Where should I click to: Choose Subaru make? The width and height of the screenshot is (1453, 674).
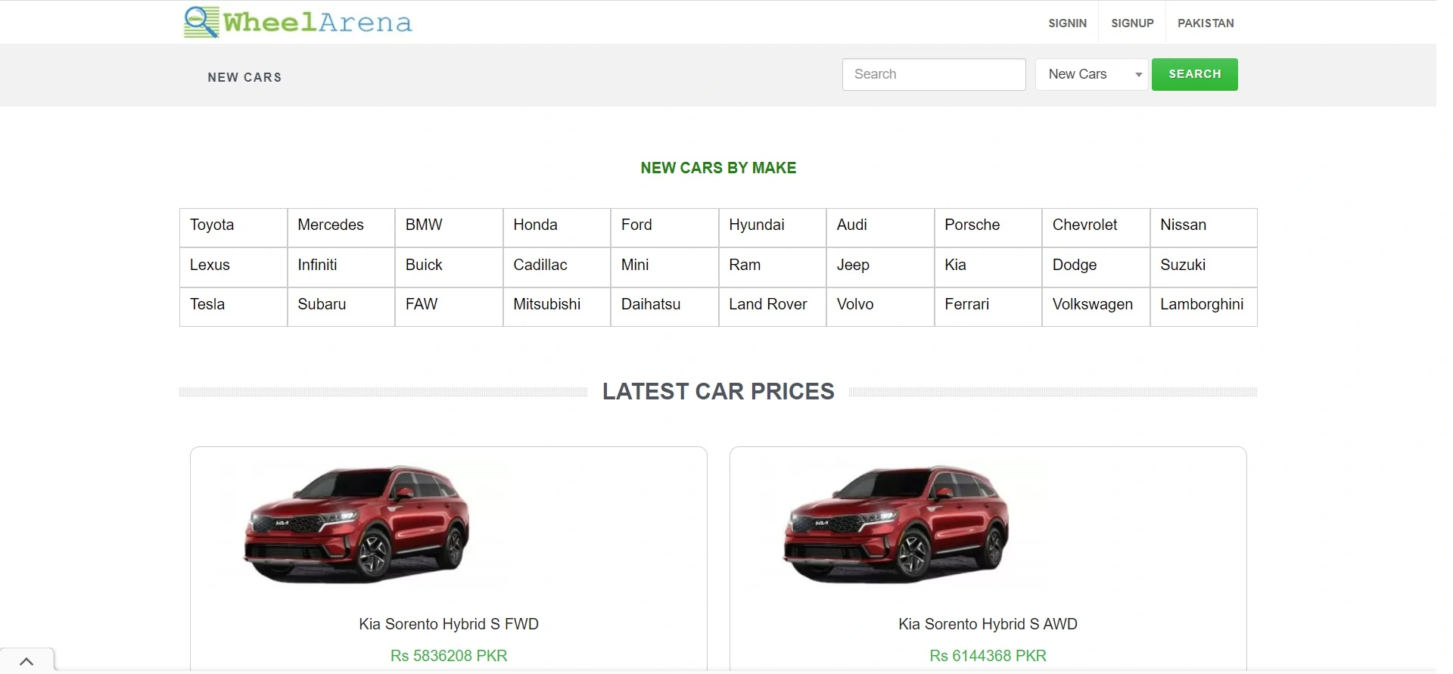(x=322, y=304)
